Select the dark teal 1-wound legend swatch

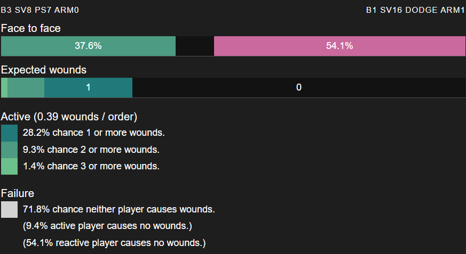(x=9, y=133)
